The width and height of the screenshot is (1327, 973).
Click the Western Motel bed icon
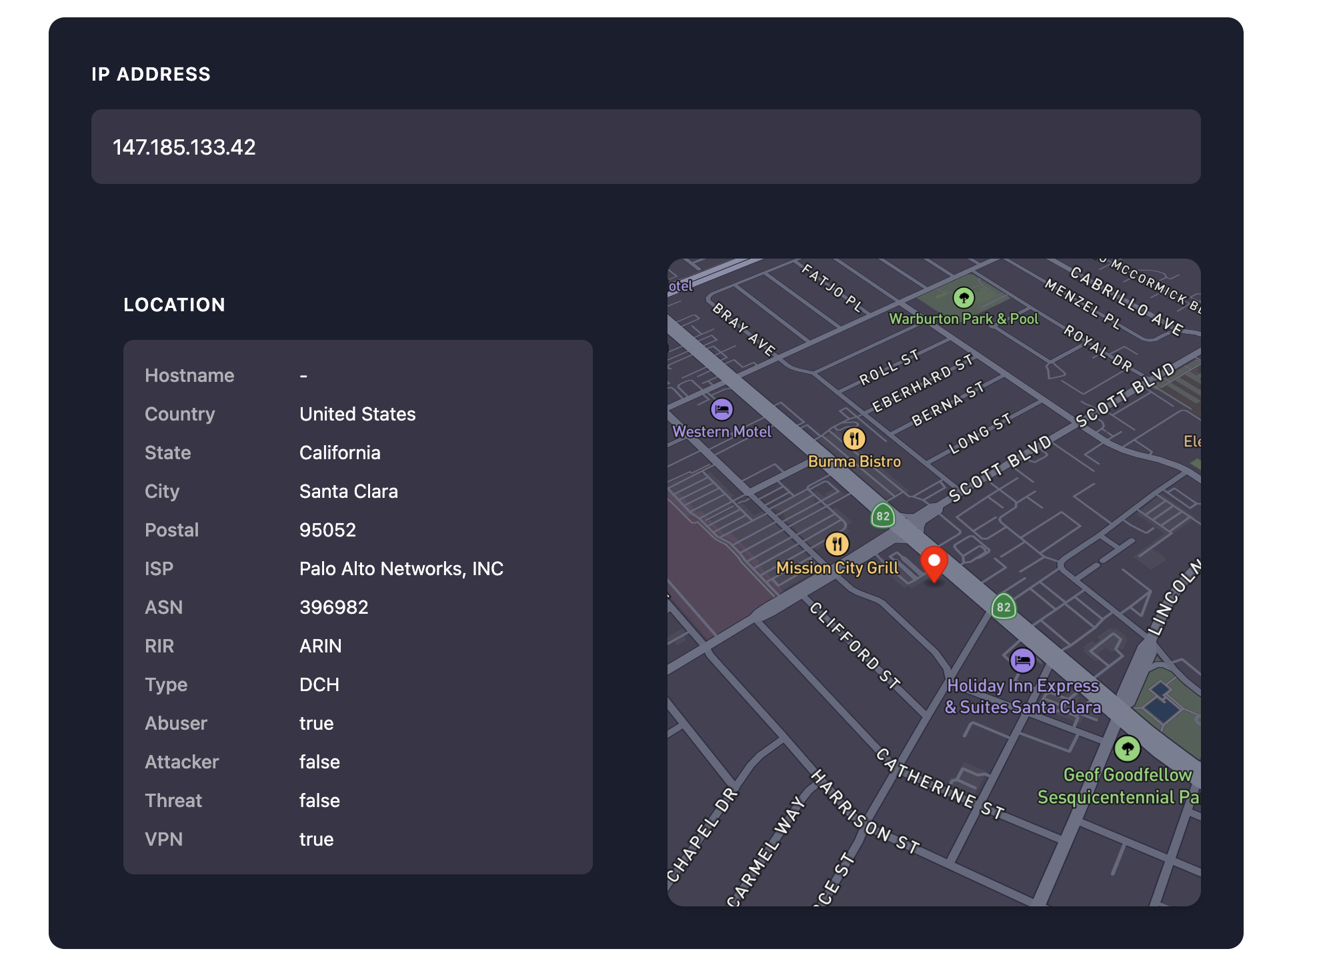pyautogui.click(x=722, y=409)
